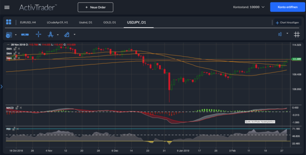Remove the third SMA indicator

[19, 58]
